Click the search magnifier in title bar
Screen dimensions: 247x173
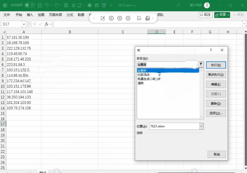[x=178, y=5]
